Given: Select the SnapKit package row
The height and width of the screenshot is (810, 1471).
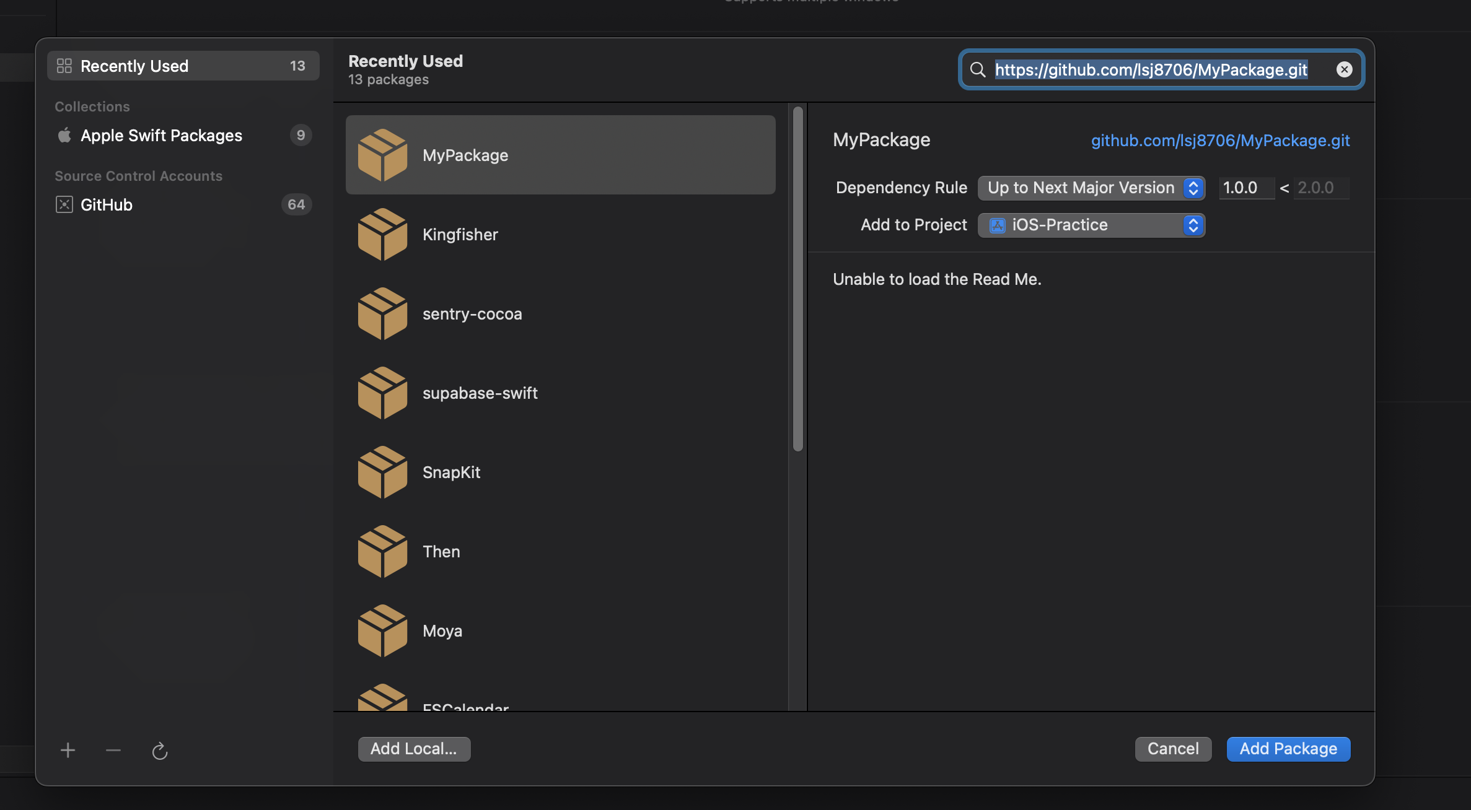Looking at the screenshot, I should [x=561, y=472].
